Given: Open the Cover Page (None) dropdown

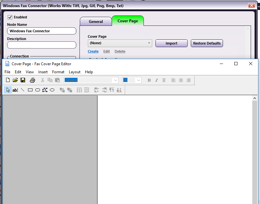Looking at the screenshot, I should point(120,43).
